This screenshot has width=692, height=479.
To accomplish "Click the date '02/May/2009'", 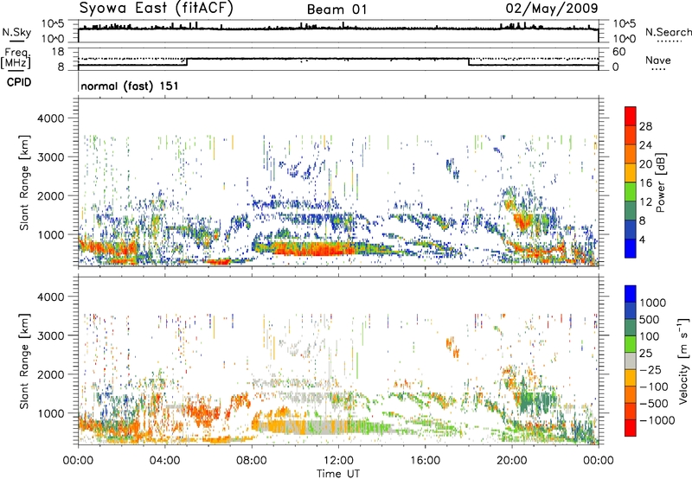I will (x=552, y=8).
